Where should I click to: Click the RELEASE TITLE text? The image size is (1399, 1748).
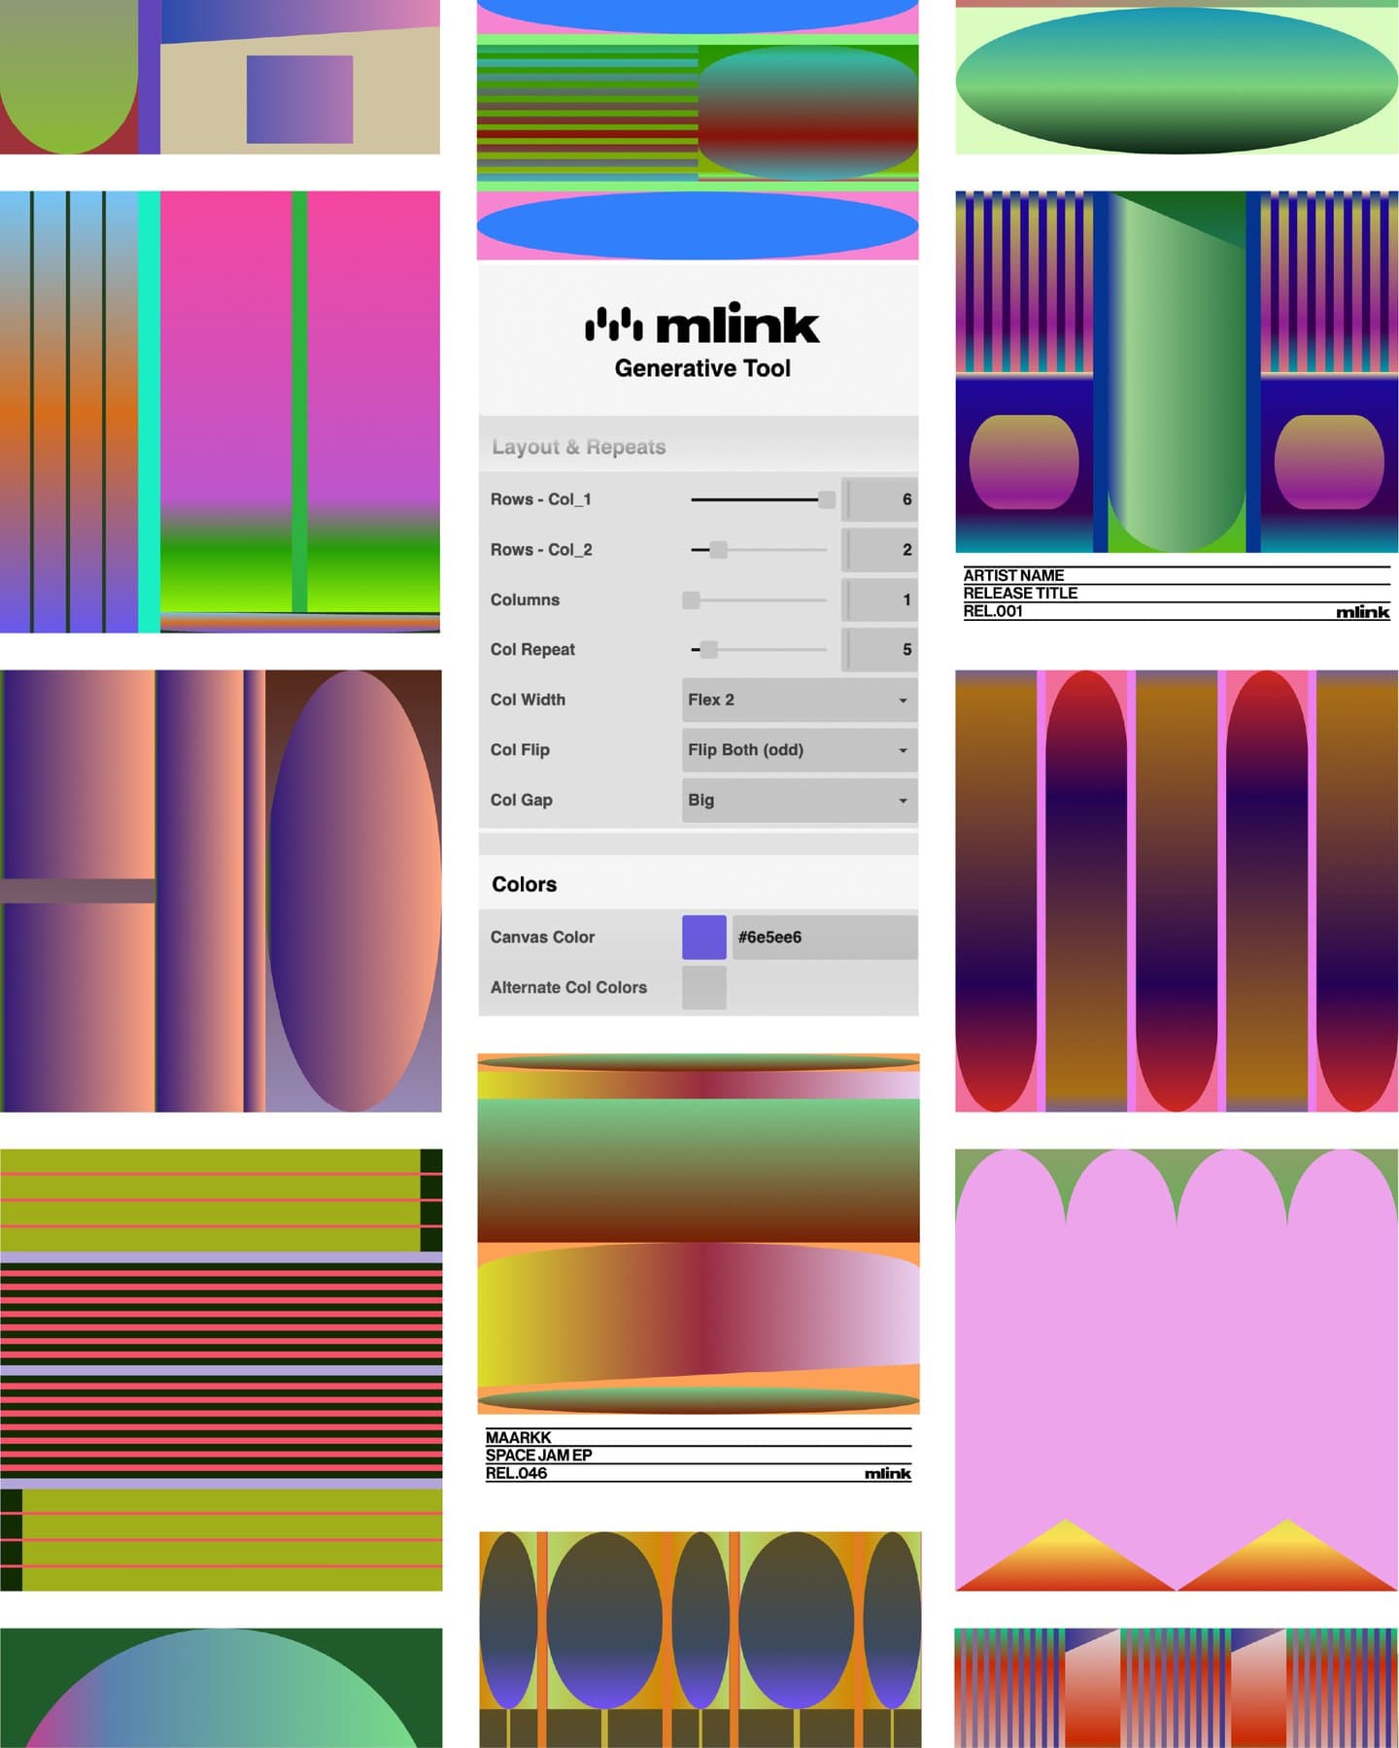1020,593
